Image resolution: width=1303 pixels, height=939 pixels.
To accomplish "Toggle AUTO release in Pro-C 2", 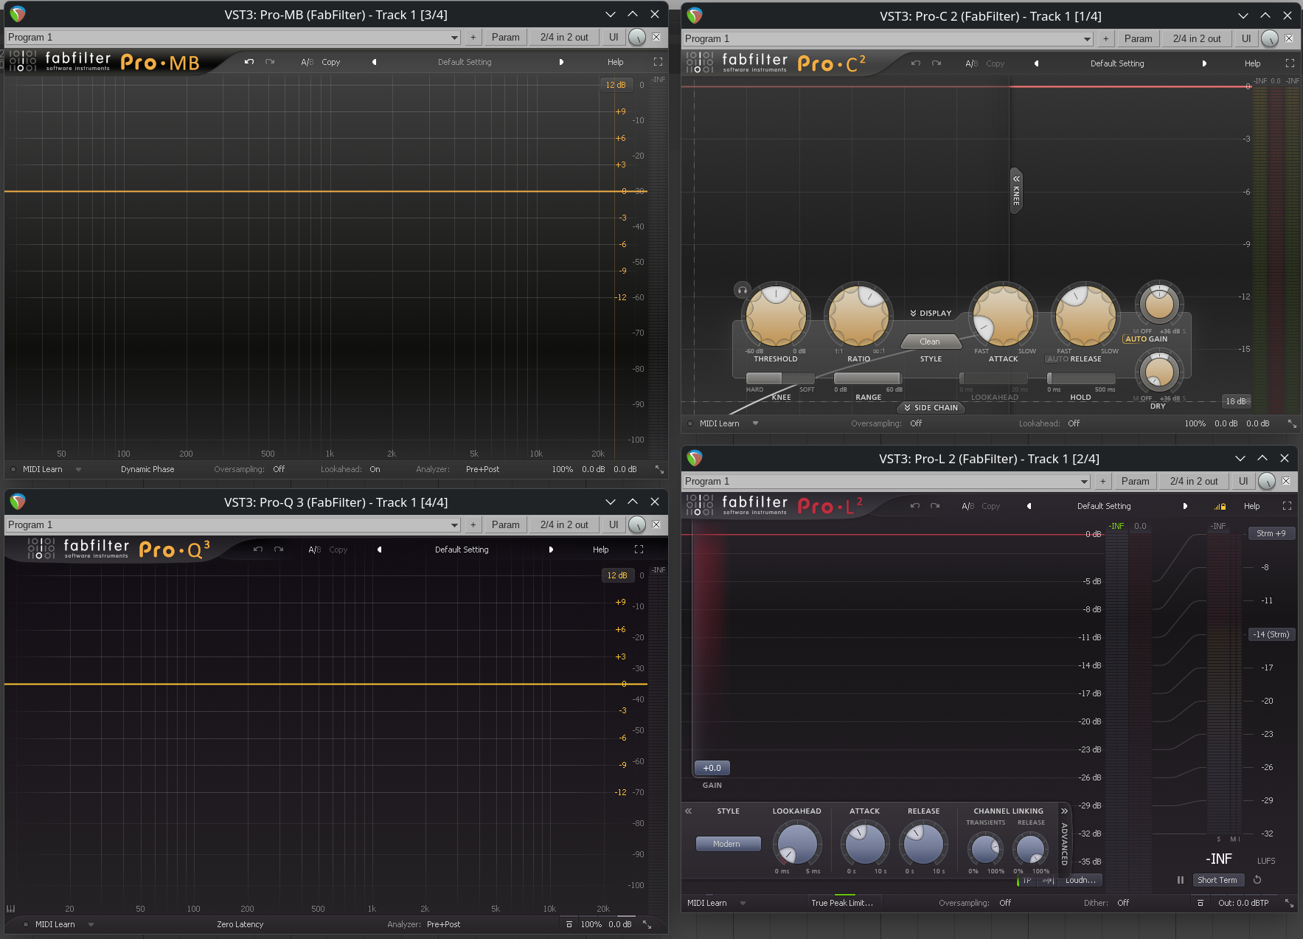I will tap(1057, 359).
